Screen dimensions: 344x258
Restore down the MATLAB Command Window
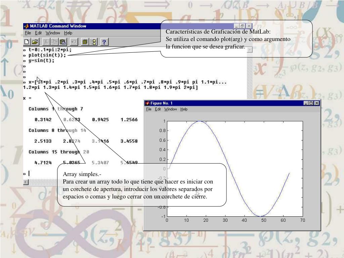[x=242, y=26]
